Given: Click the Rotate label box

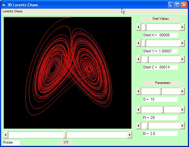Looking at the screenshot, I should point(11,142).
